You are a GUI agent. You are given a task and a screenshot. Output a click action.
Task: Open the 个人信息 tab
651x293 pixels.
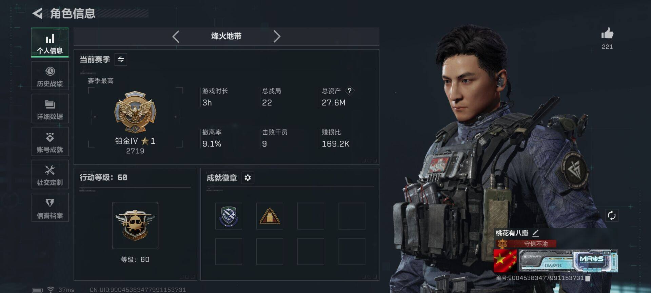50,42
